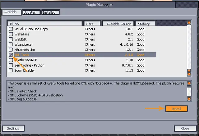Viewport: 199px width, 136px height.
Task: Click the Close button
Action: coord(185,129)
